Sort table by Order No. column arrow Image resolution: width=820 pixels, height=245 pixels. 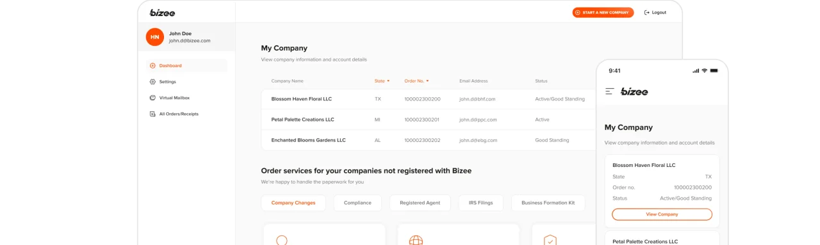(427, 81)
